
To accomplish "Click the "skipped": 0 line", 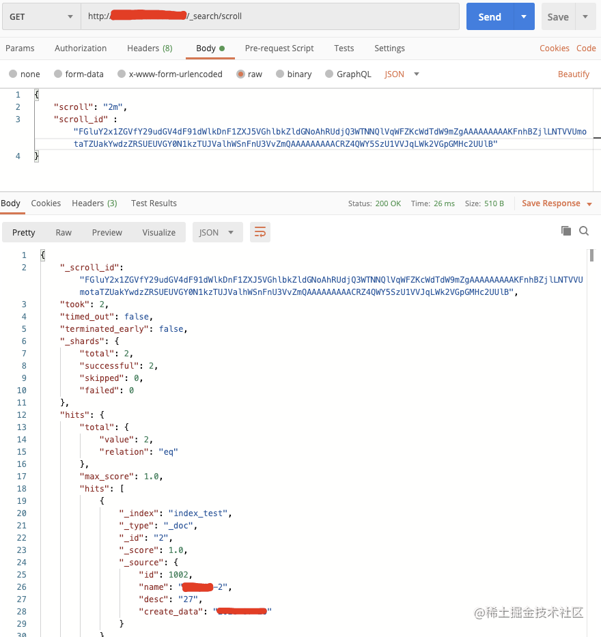I will pyautogui.click(x=111, y=378).
